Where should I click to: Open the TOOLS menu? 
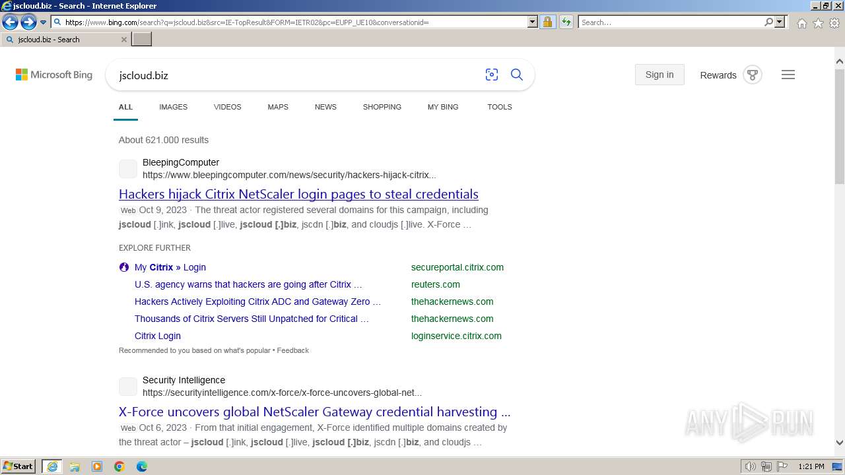[500, 107]
